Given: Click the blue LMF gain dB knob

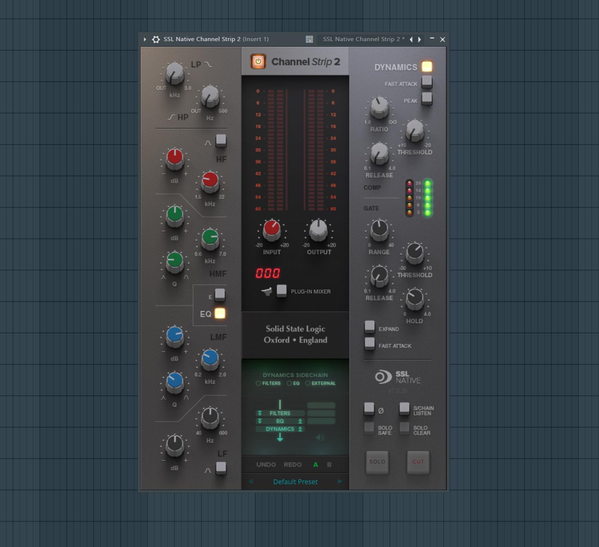Looking at the screenshot, I should [x=175, y=337].
